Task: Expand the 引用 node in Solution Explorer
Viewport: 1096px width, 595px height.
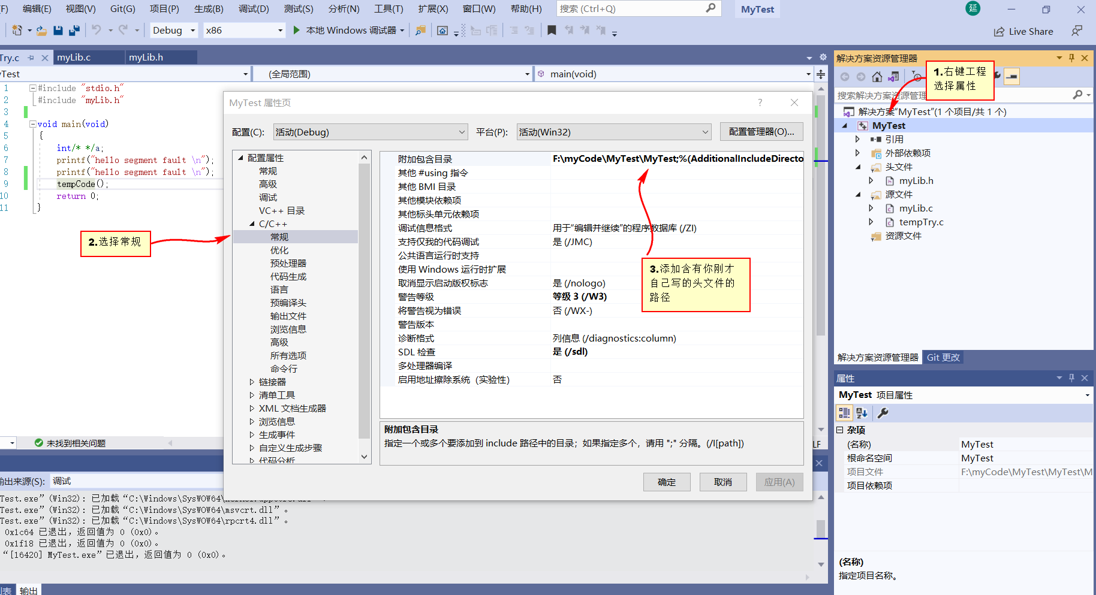Action: [x=857, y=139]
